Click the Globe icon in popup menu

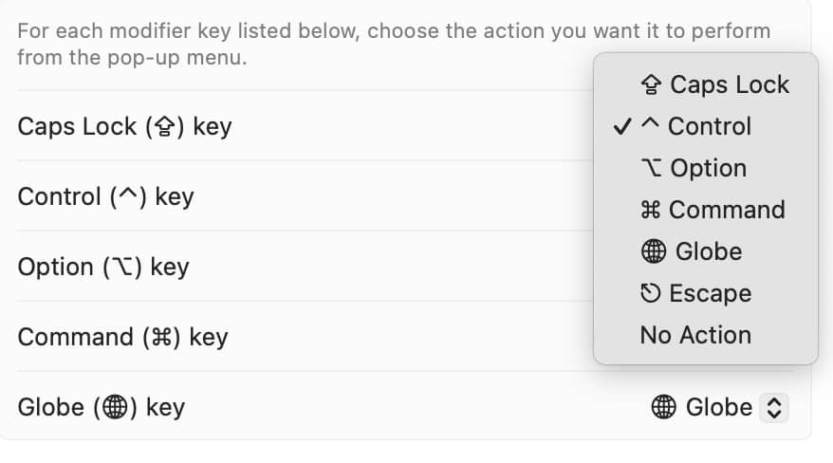[654, 251]
